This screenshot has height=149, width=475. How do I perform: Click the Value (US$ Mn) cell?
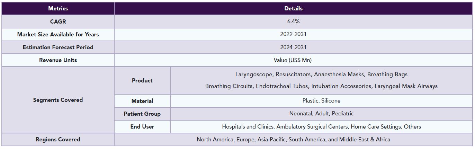coord(293,60)
